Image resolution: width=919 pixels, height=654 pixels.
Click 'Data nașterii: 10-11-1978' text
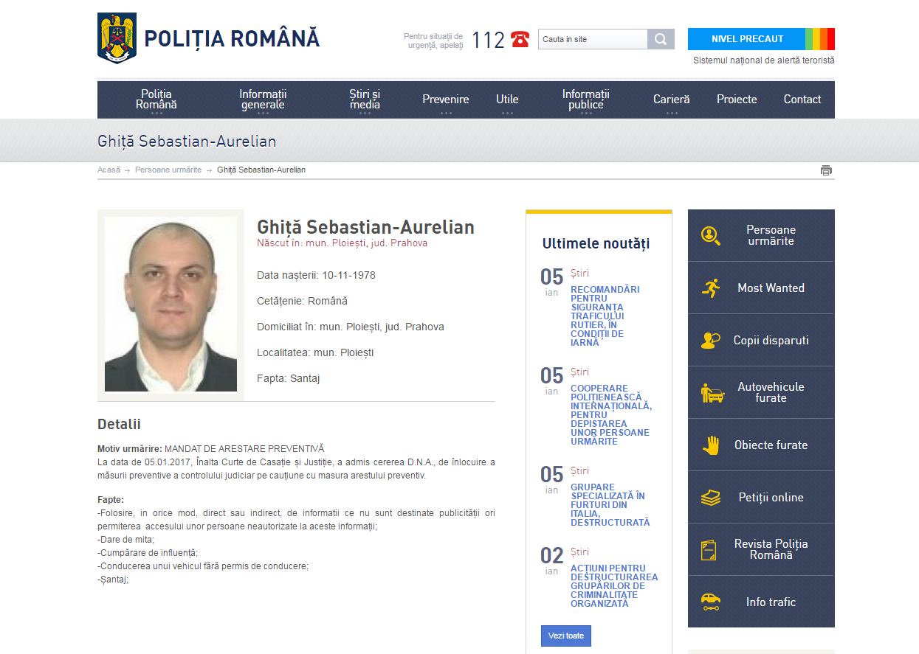pos(316,276)
